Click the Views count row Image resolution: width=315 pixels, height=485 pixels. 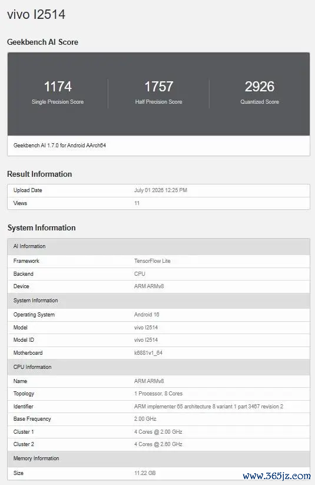158,203
